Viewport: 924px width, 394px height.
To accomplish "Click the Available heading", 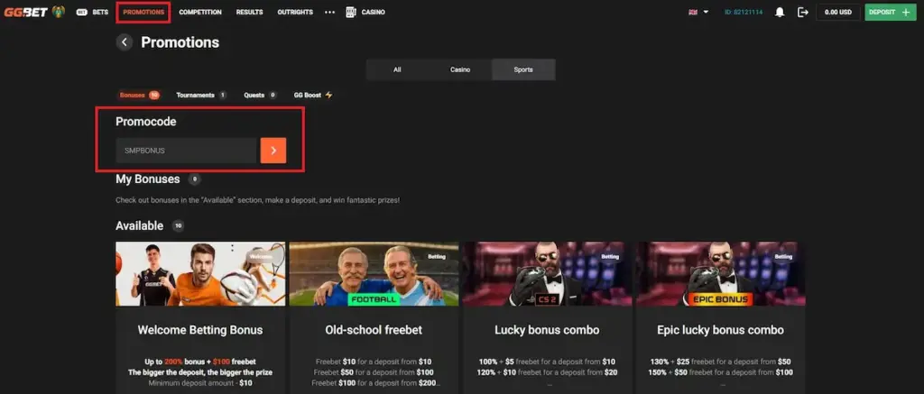I will coord(139,225).
